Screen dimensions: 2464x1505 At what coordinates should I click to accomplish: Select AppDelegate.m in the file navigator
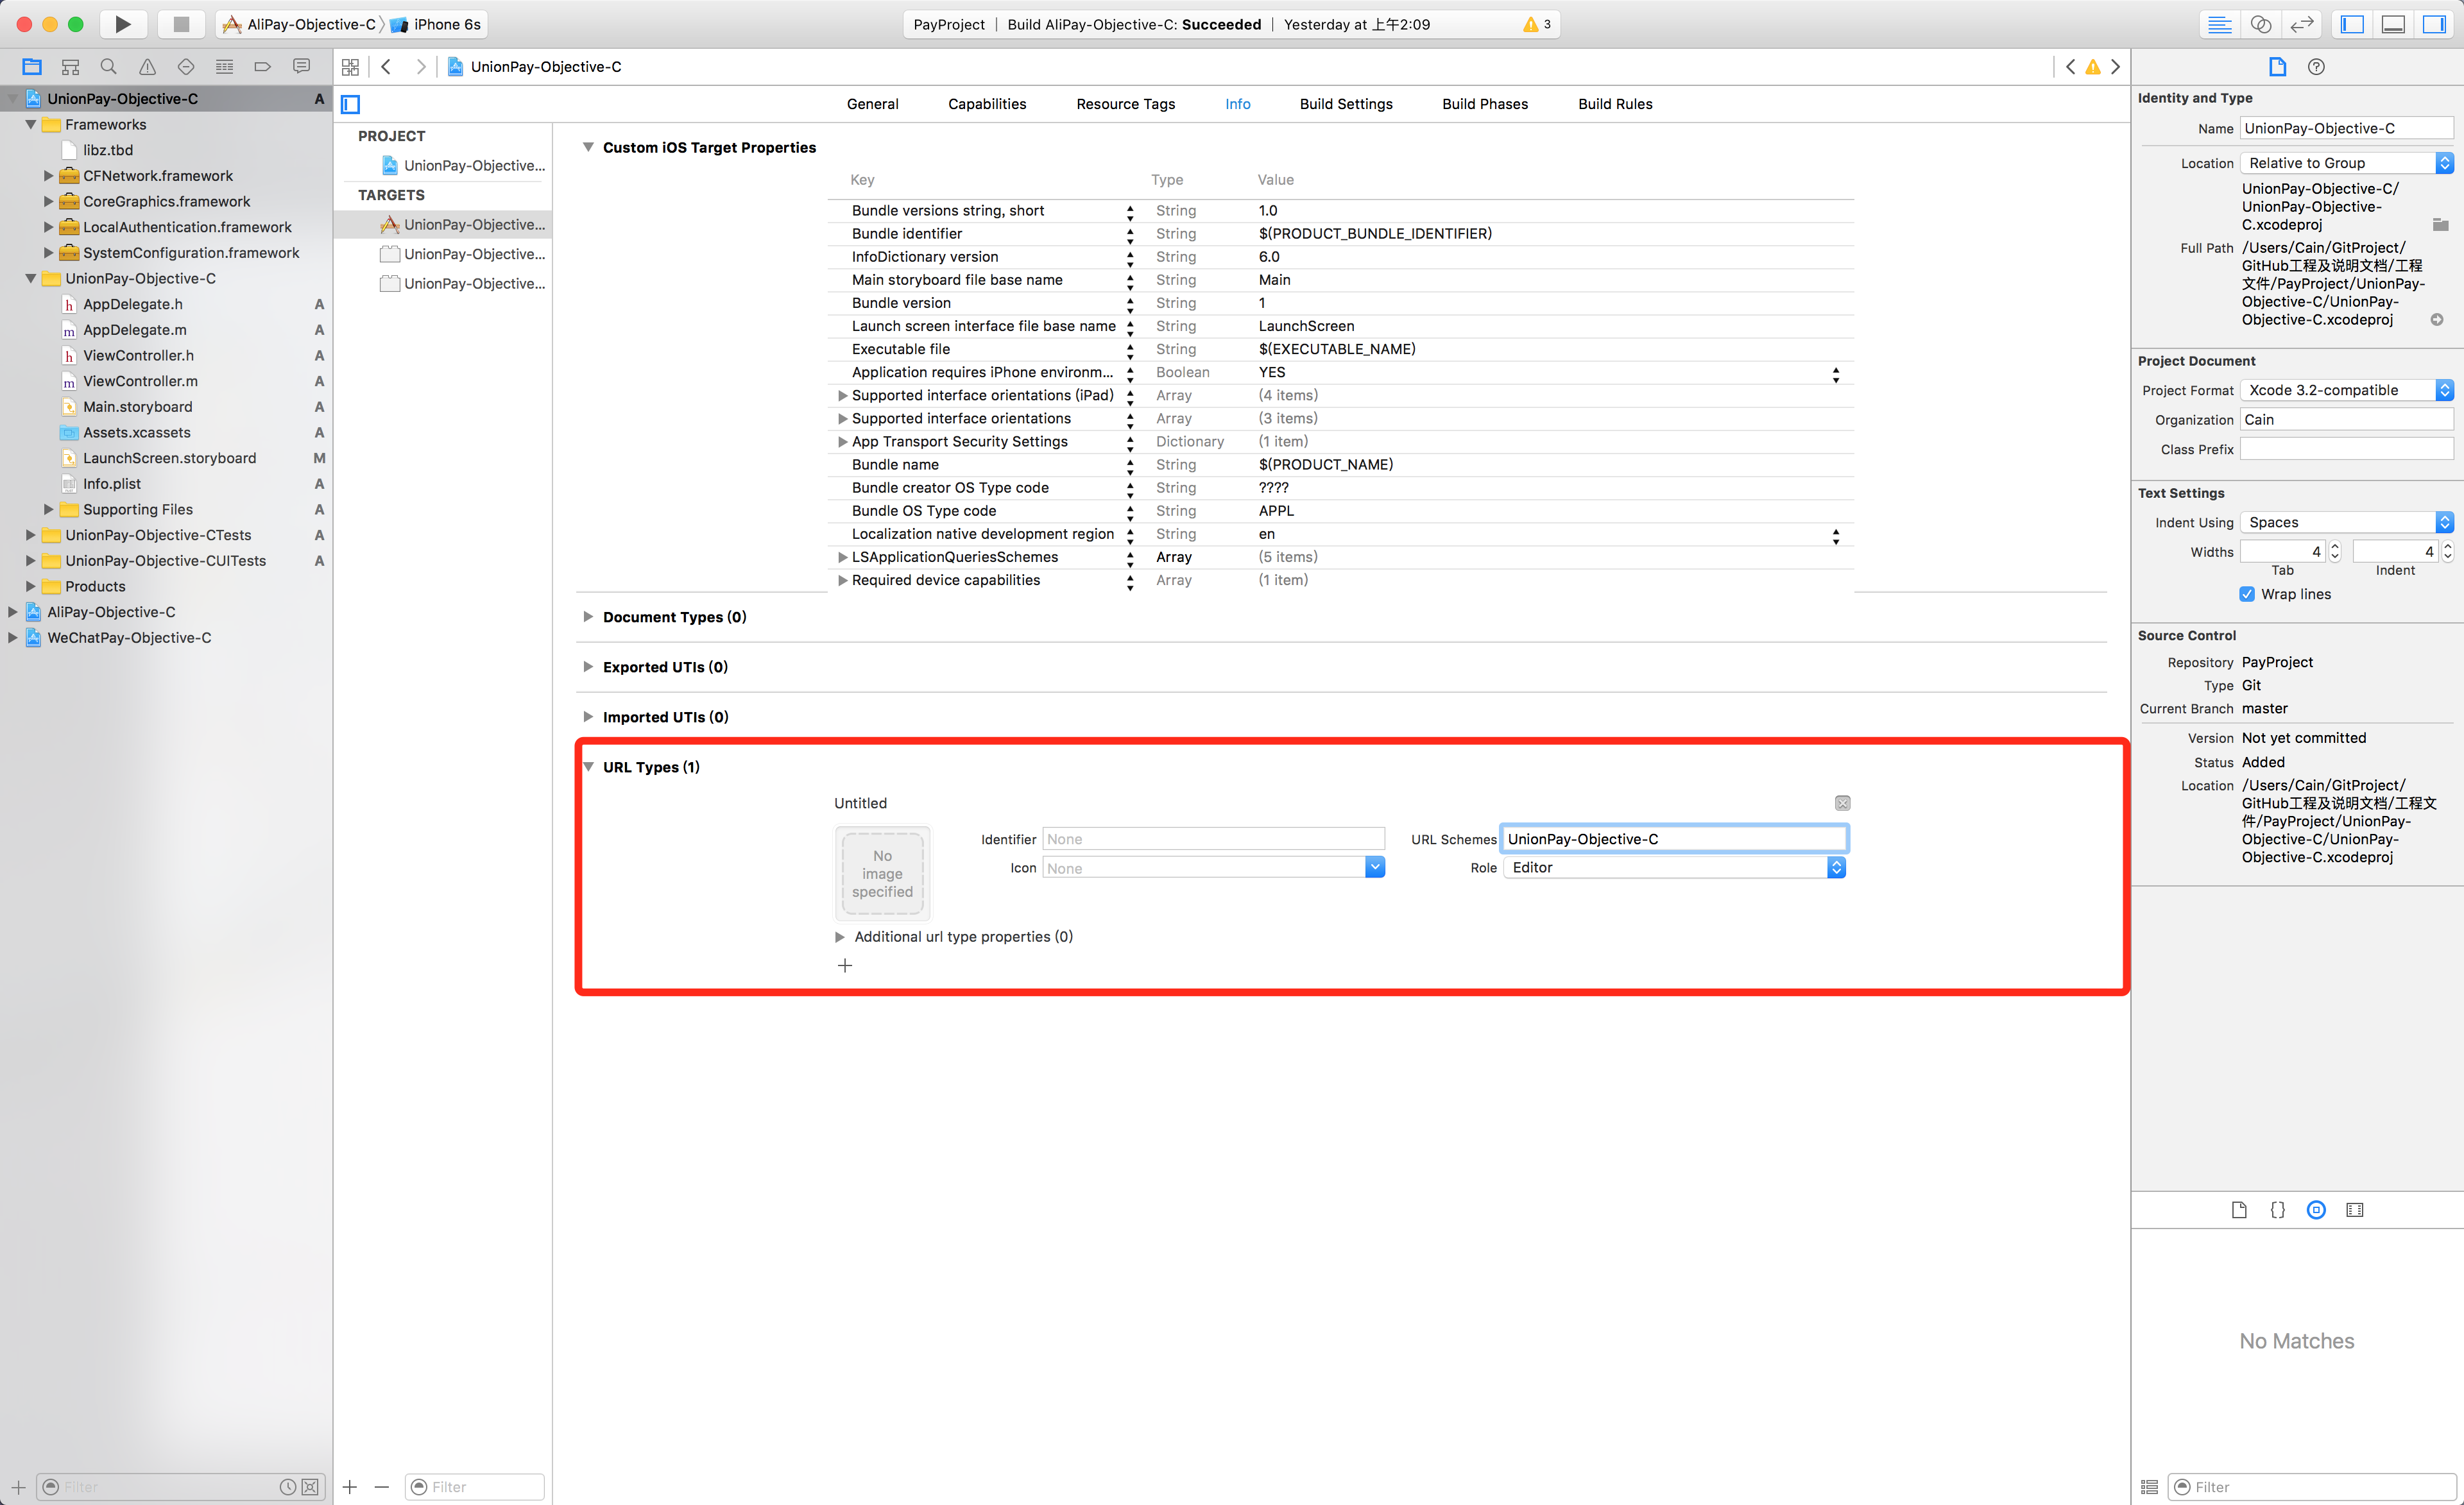[x=134, y=330]
